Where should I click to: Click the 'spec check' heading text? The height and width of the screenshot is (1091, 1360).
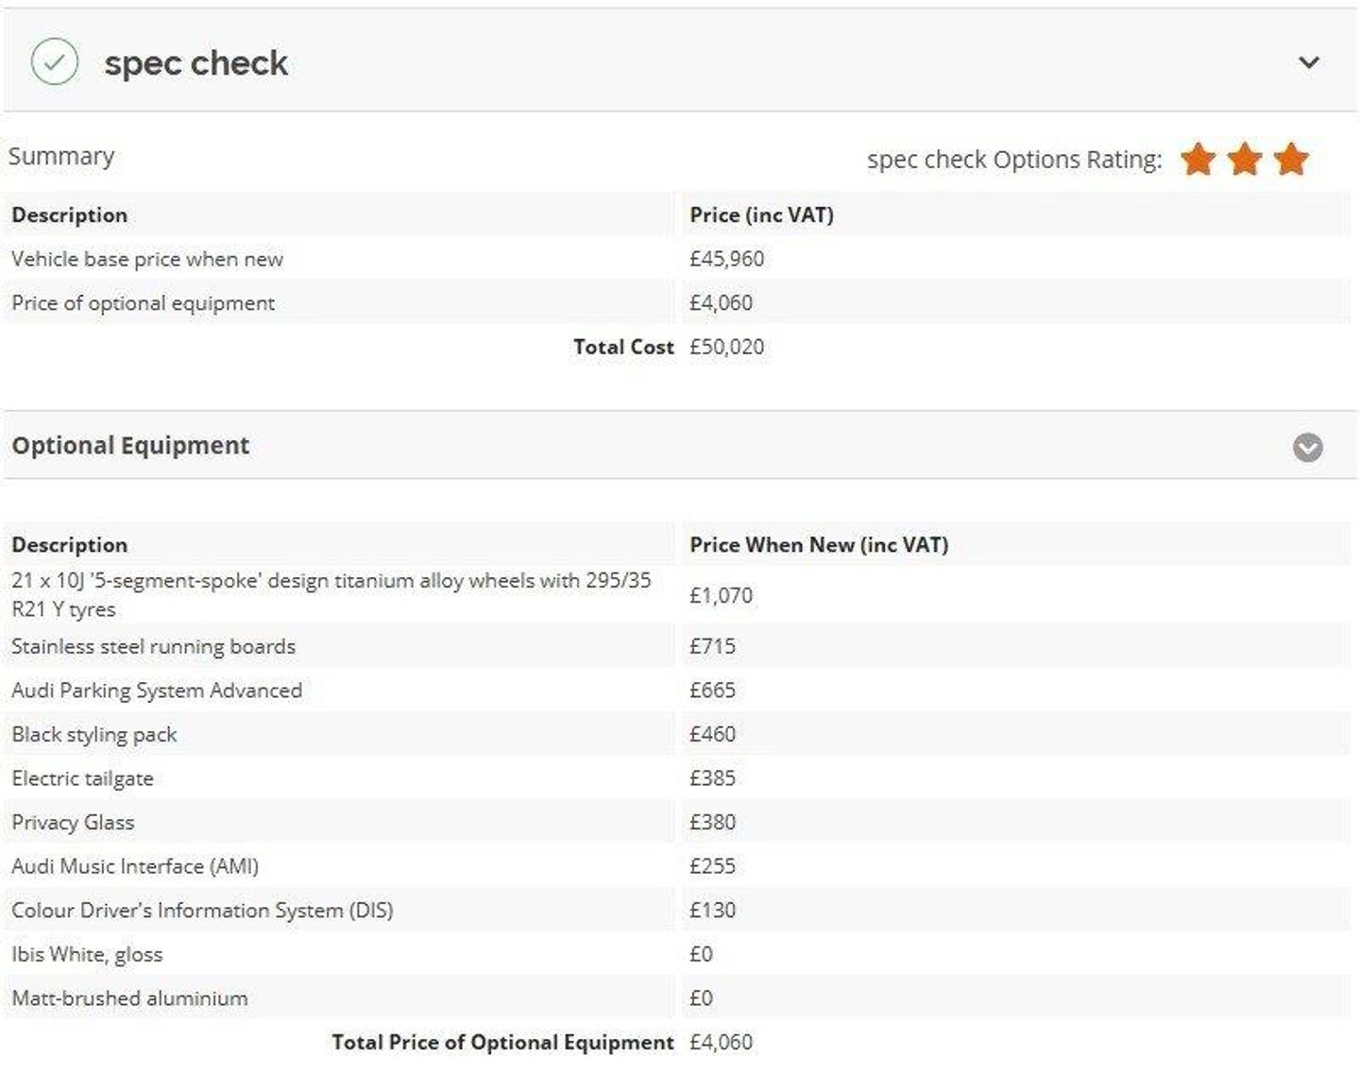click(195, 63)
